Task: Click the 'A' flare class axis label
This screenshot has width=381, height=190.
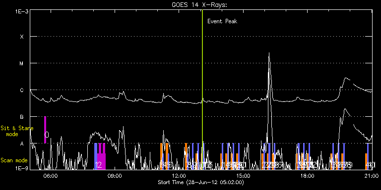Action: 22,143
